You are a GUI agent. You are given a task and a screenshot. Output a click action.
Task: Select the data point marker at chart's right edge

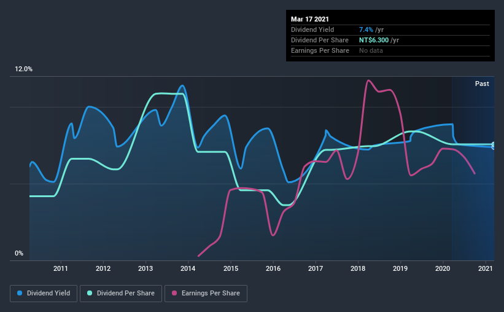point(494,146)
